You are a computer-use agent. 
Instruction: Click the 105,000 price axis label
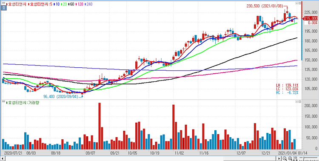310,89
